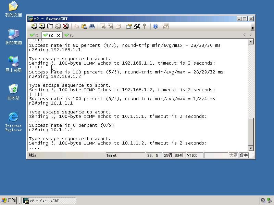Open Connect in Tab toolbar icon
274x205 pixels.
coord(50,26)
